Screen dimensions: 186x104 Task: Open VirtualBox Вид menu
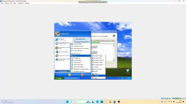click(x=11, y=3)
